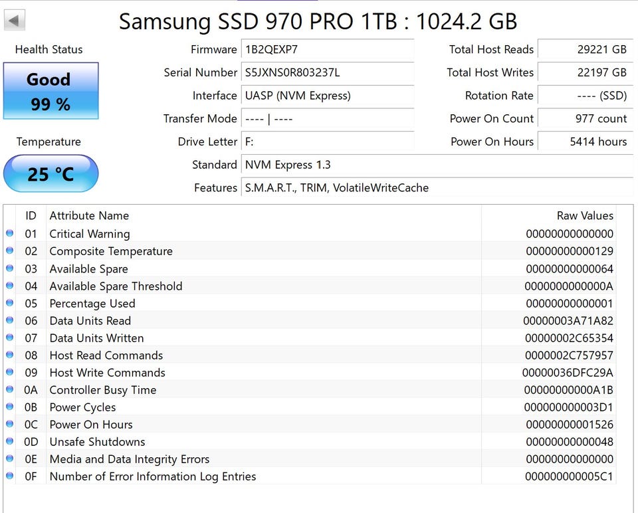The image size is (638, 513).
Task: Select the Host Read Commands attribute name
Action: point(106,356)
